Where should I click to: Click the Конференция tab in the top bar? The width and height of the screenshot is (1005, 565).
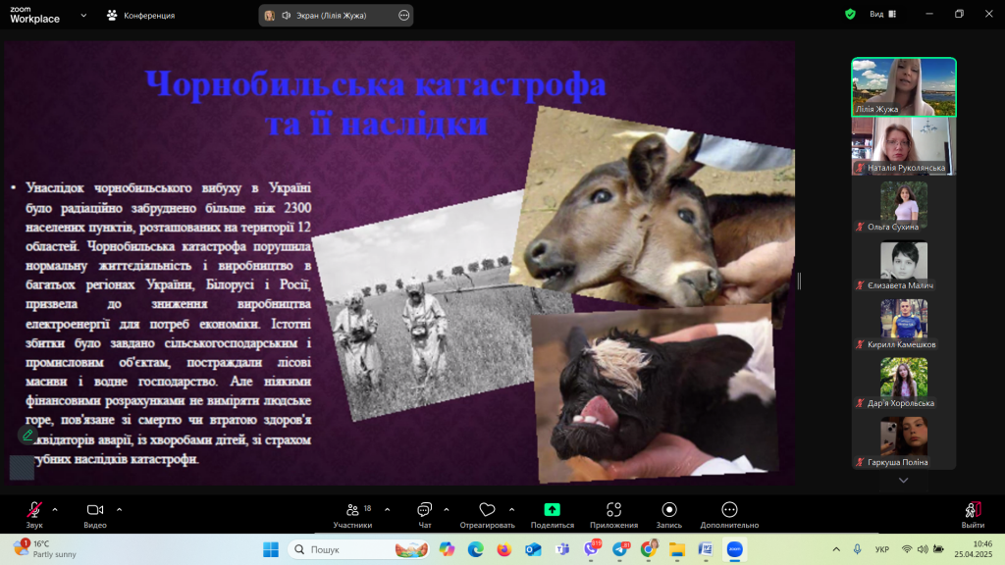142,15
